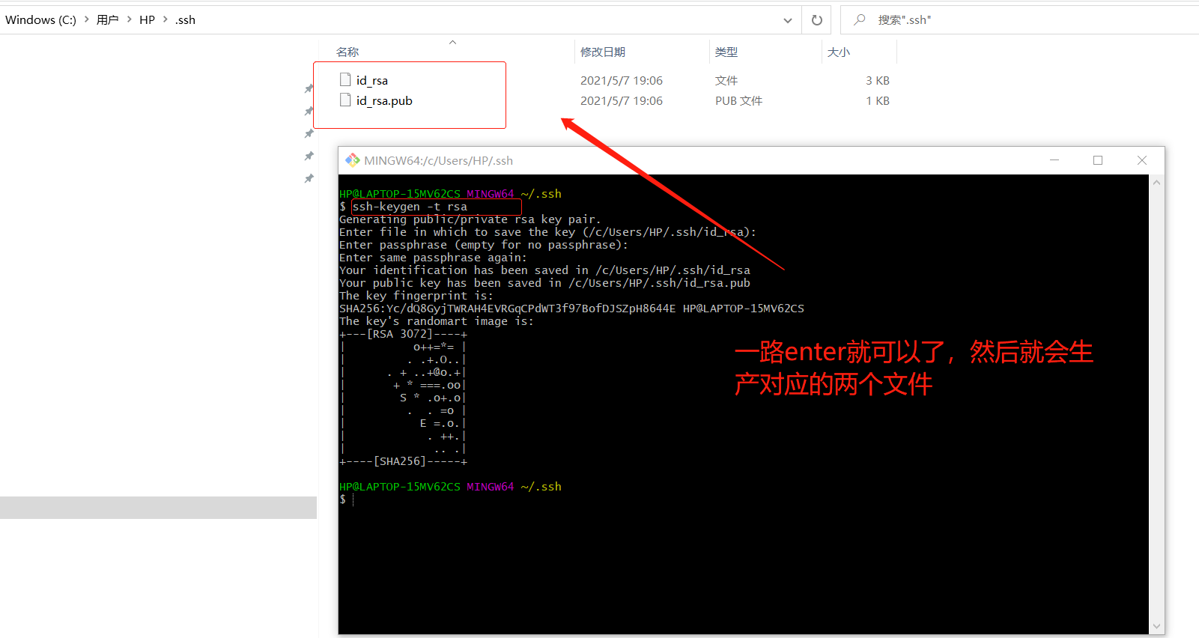Select the id_rsa.pub file icon
The width and height of the screenshot is (1199, 638).
click(345, 100)
